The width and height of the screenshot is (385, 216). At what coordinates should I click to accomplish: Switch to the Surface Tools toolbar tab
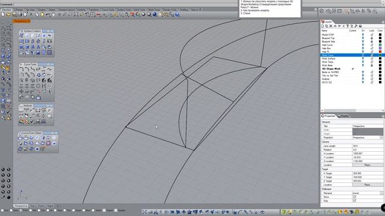point(124,10)
